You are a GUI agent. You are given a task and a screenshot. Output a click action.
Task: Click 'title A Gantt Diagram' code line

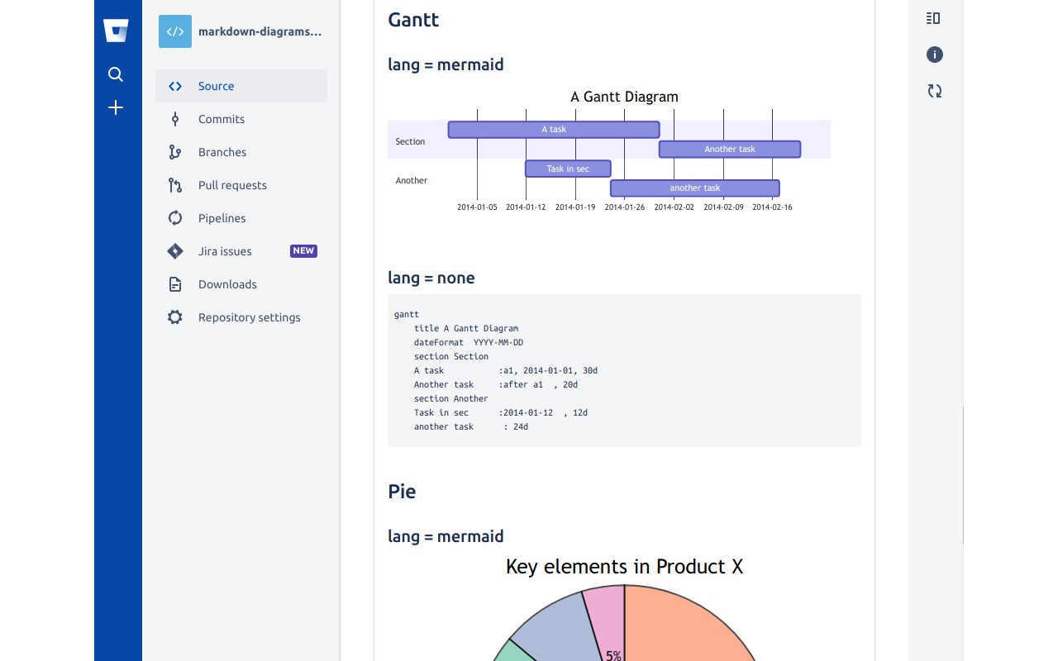pyautogui.click(x=466, y=328)
